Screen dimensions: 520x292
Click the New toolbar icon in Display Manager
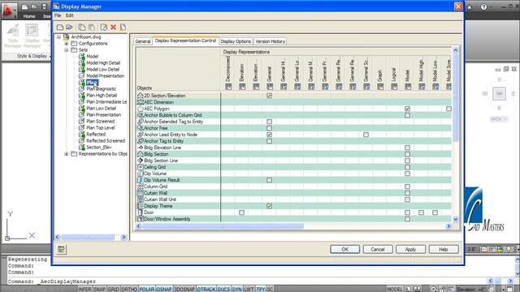[x=60, y=27]
